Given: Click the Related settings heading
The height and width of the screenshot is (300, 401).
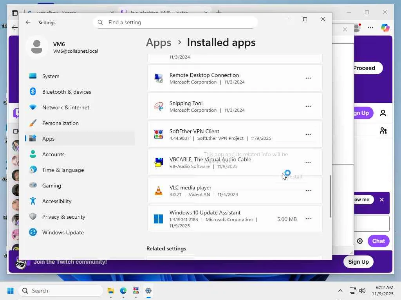Looking at the screenshot, I should click(166, 248).
